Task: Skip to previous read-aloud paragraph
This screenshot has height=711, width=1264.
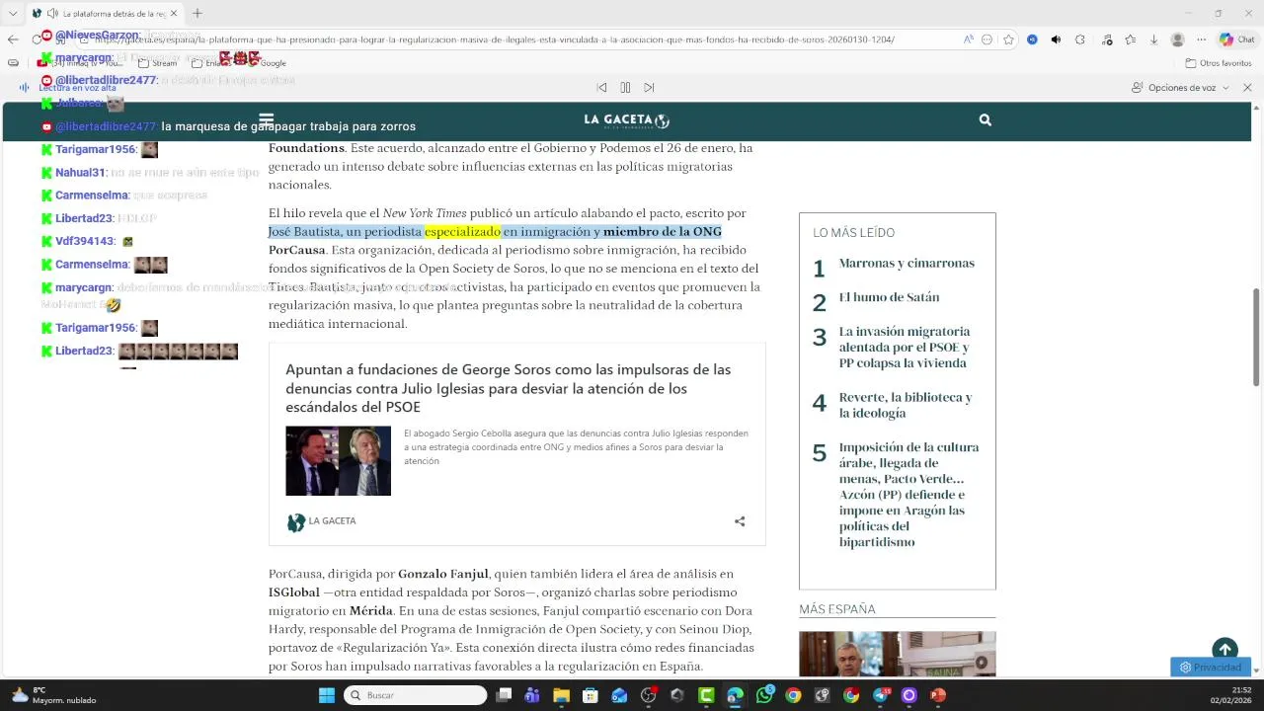Action: (x=601, y=88)
